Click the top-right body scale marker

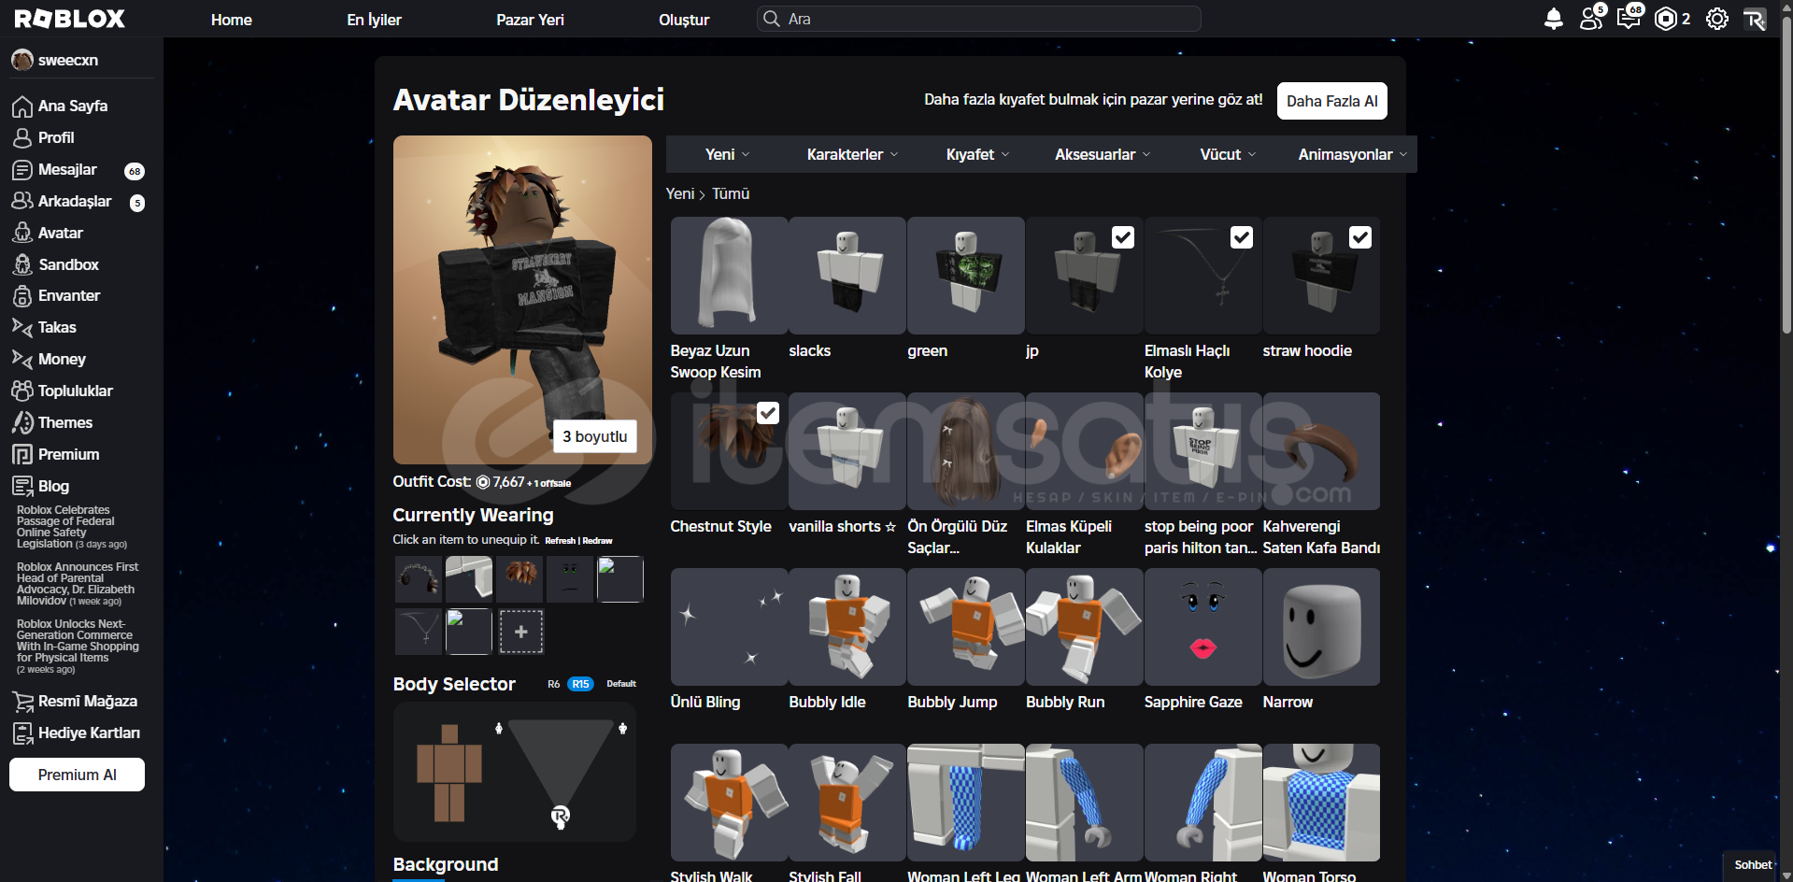(622, 728)
